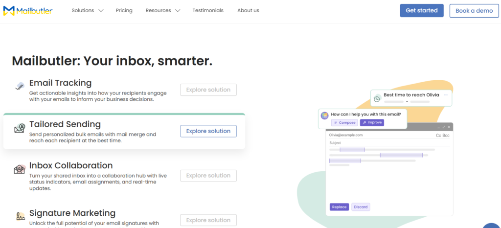Click 'Best time to reach Olivia' text
This screenshot has height=228, width=501.
[411, 95]
